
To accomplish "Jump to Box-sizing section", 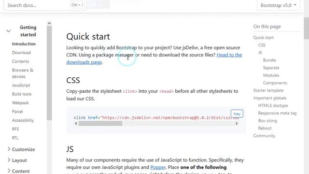I will [267, 121].
